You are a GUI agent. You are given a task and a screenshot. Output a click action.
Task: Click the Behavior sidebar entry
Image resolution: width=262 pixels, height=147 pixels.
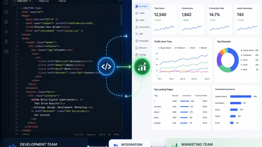(x=141, y=48)
